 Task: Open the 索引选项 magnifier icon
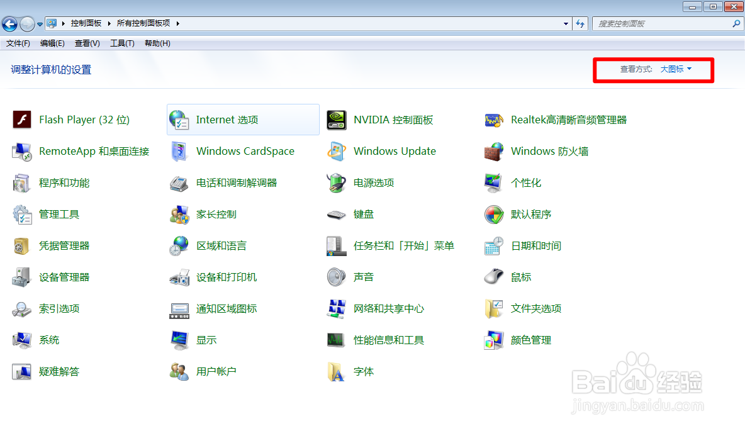coord(22,308)
